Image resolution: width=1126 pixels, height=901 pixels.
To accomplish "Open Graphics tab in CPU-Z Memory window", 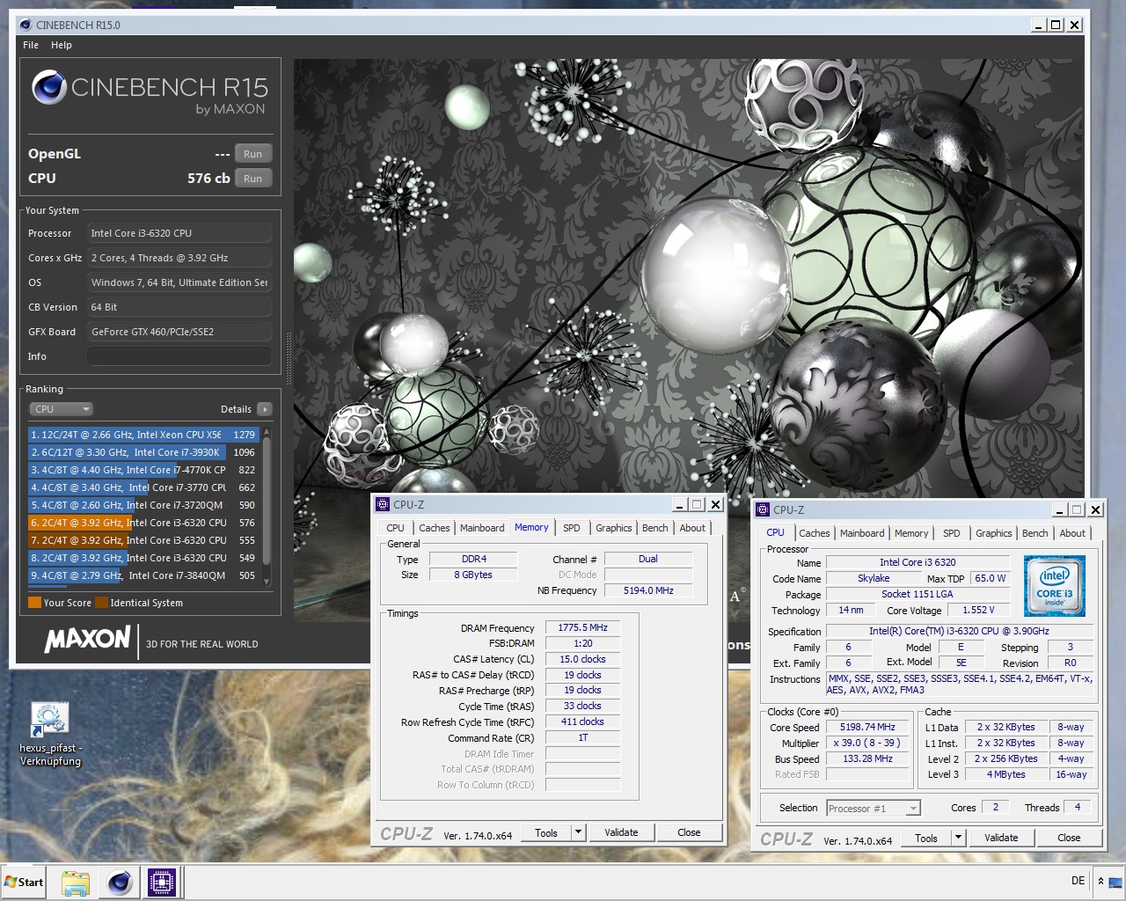I will [614, 528].
